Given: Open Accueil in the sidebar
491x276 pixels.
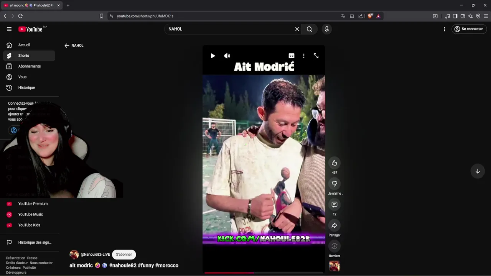Looking at the screenshot, I should click(29, 45).
